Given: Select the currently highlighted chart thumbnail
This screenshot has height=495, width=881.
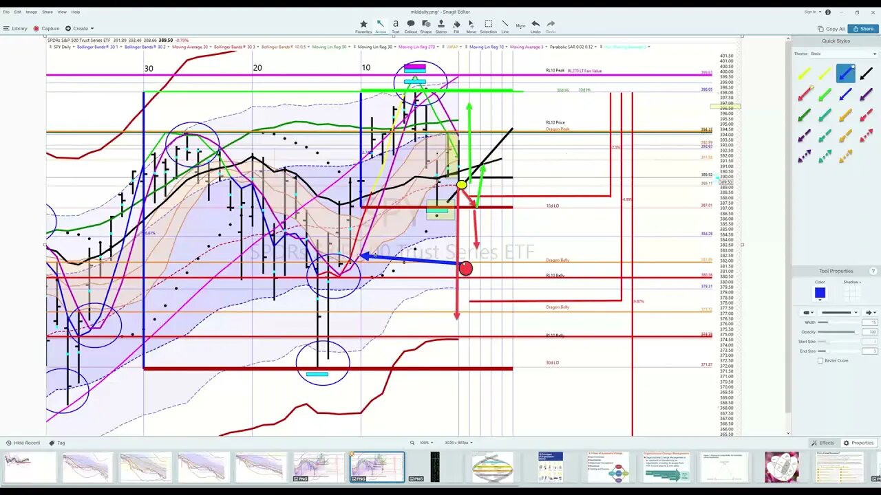Looking at the screenshot, I should (x=377, y=467).
